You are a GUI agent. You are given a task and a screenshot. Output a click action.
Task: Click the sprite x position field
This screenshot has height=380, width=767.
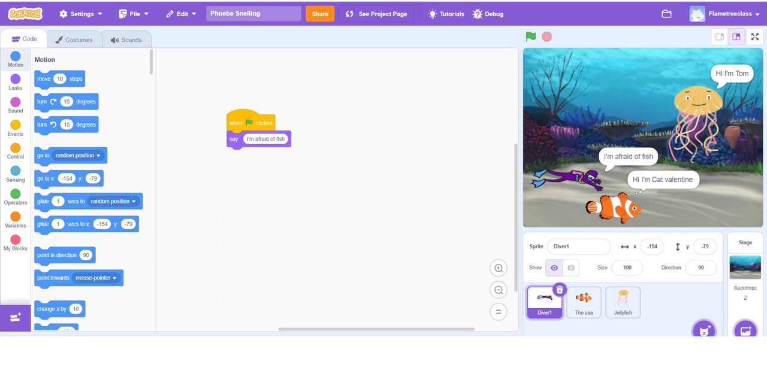[x=652, y=247]
